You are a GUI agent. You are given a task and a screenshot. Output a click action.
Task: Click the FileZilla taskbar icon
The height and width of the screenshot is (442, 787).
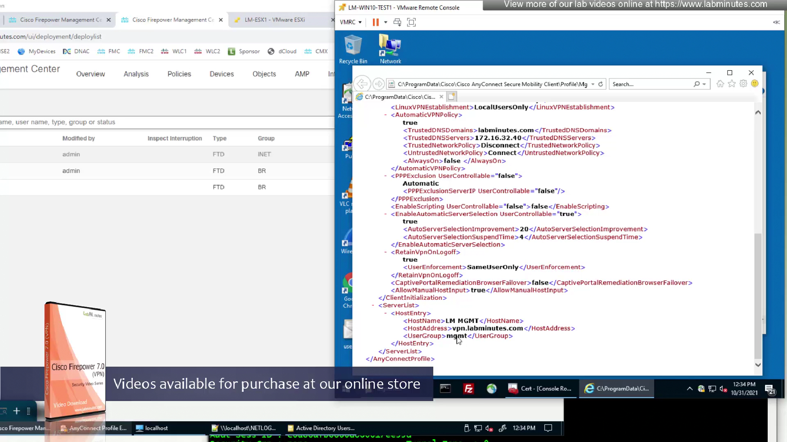click(x=468, y=389)
